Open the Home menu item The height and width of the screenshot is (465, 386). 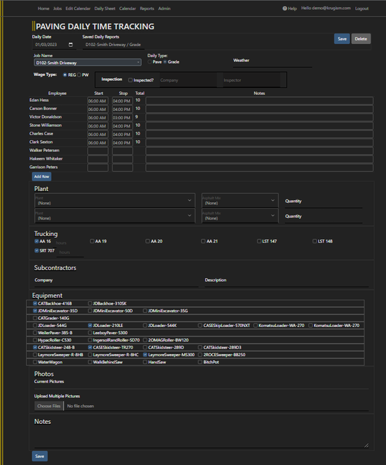click(44, 8)
